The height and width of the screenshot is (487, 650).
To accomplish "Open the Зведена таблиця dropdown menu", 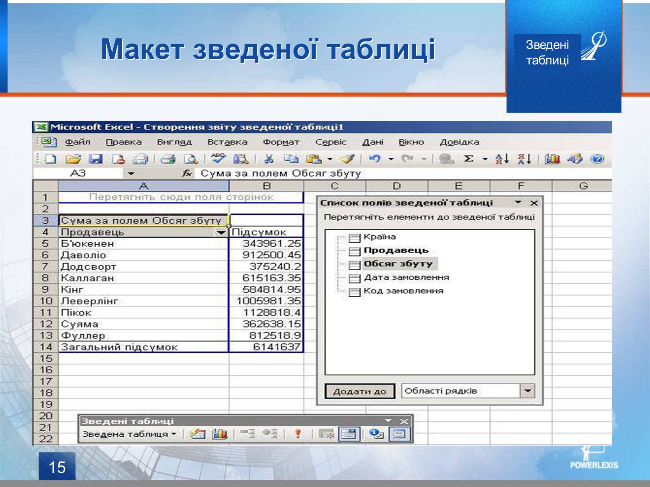I will 129,434.
